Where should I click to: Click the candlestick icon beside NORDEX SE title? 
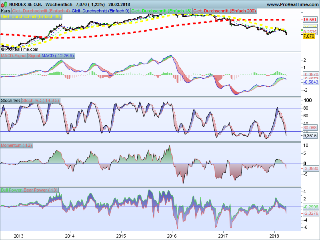pyautogui.click(x=4, y=4)
